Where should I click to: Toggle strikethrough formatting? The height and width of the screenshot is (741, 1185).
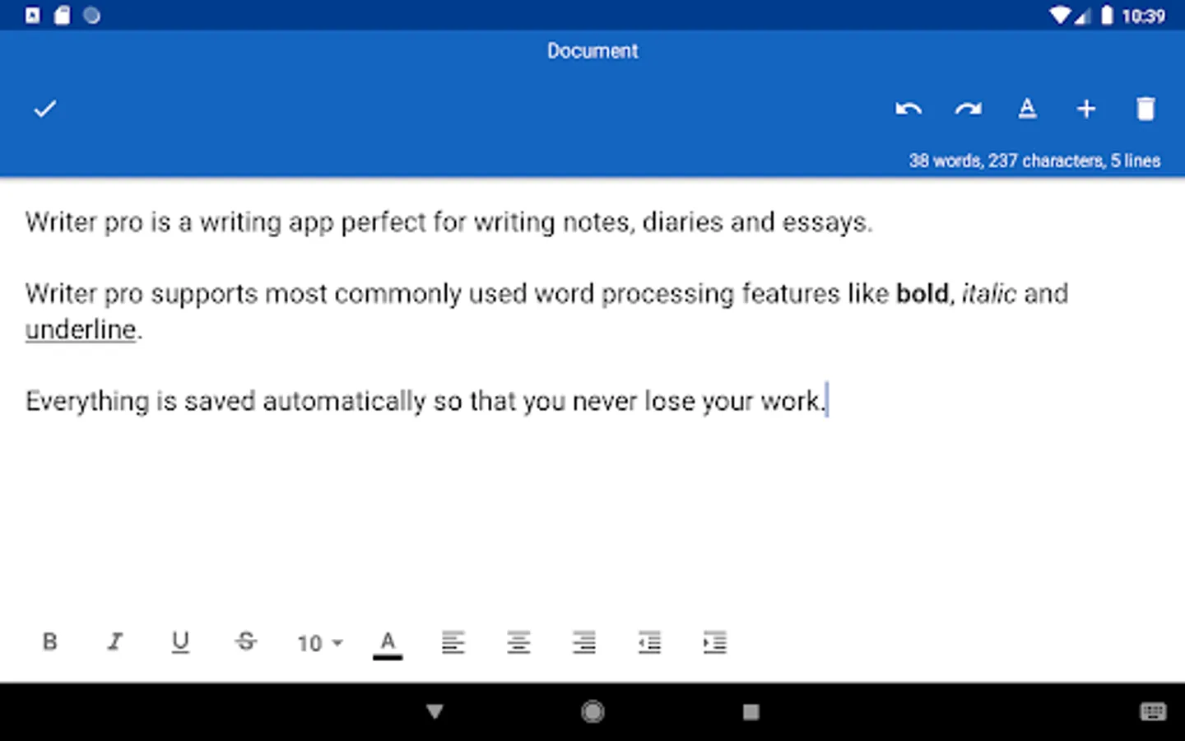(x=246, y=641)
